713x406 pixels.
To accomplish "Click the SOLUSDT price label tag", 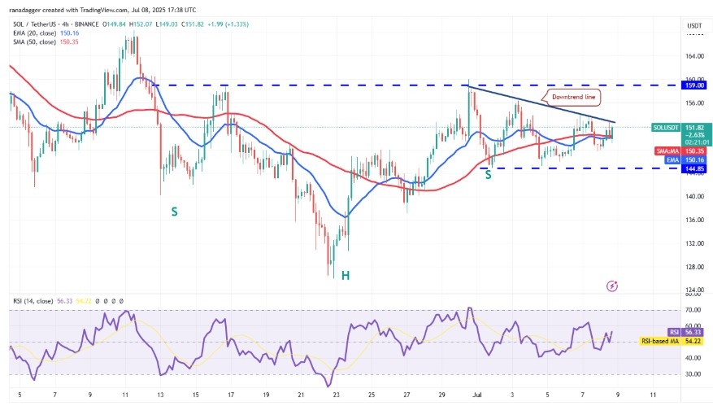I will point(666,128).
